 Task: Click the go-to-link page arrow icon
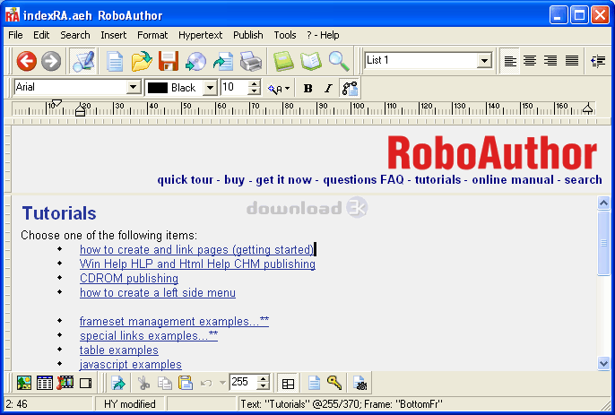(117, 383)
